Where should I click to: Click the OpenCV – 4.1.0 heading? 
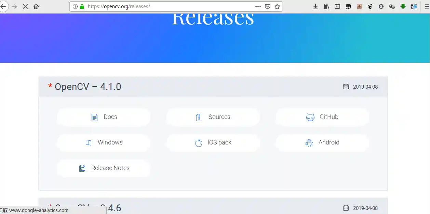pyautogui.click(x=88, y=87)
